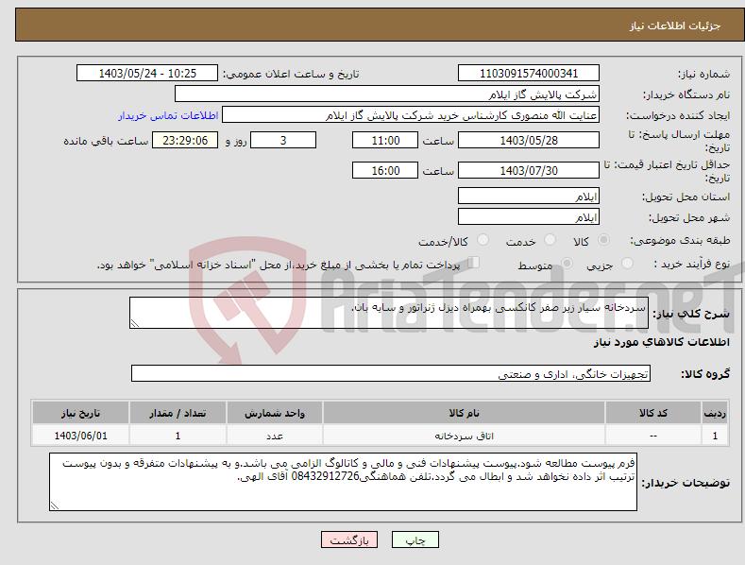The height and width of the screenshot is (565, 745).
Task: Click the buyer name field شرکت پالایش گاز ایلام
Action: 387,94
